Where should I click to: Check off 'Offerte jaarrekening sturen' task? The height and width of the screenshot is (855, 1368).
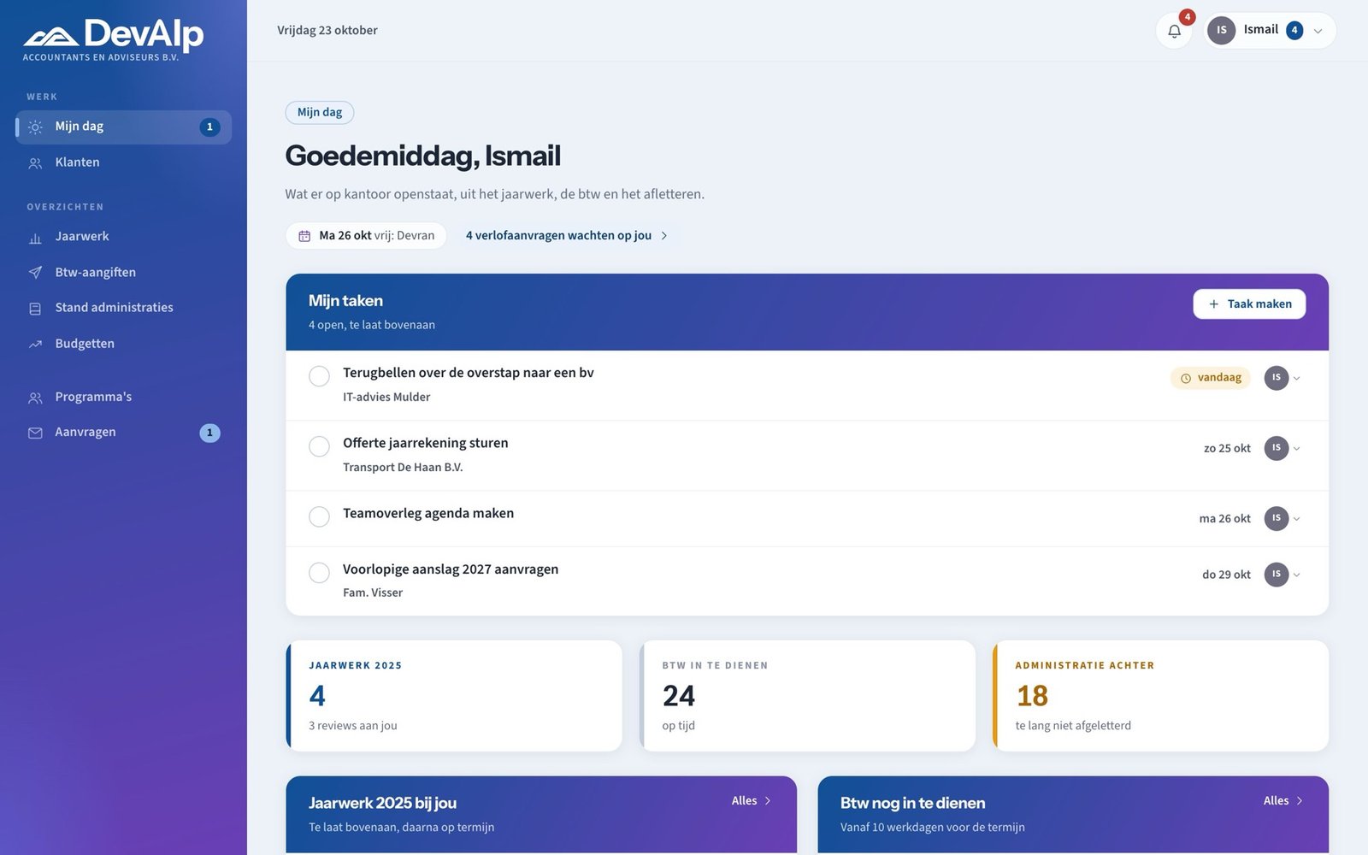coord(319,446)
